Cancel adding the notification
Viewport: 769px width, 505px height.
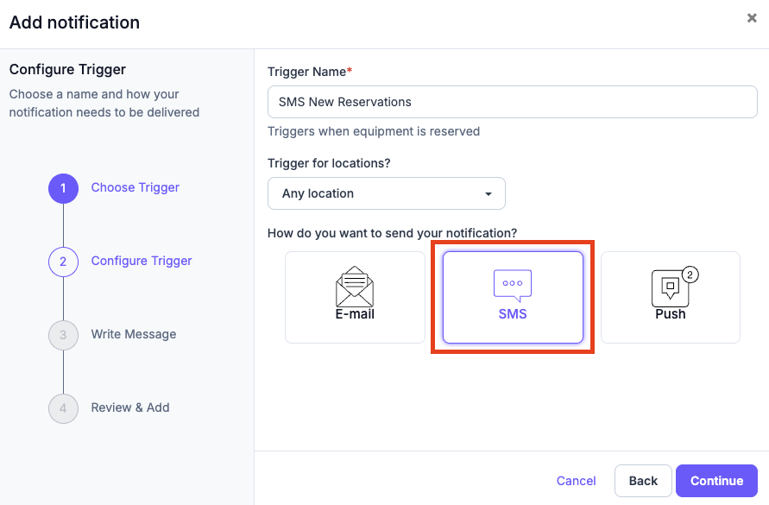tap(576, 481)
